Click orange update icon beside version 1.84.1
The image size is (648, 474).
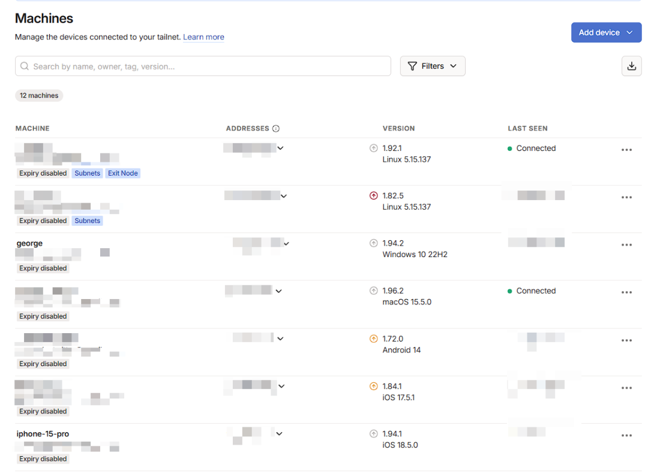pos(374,386)
